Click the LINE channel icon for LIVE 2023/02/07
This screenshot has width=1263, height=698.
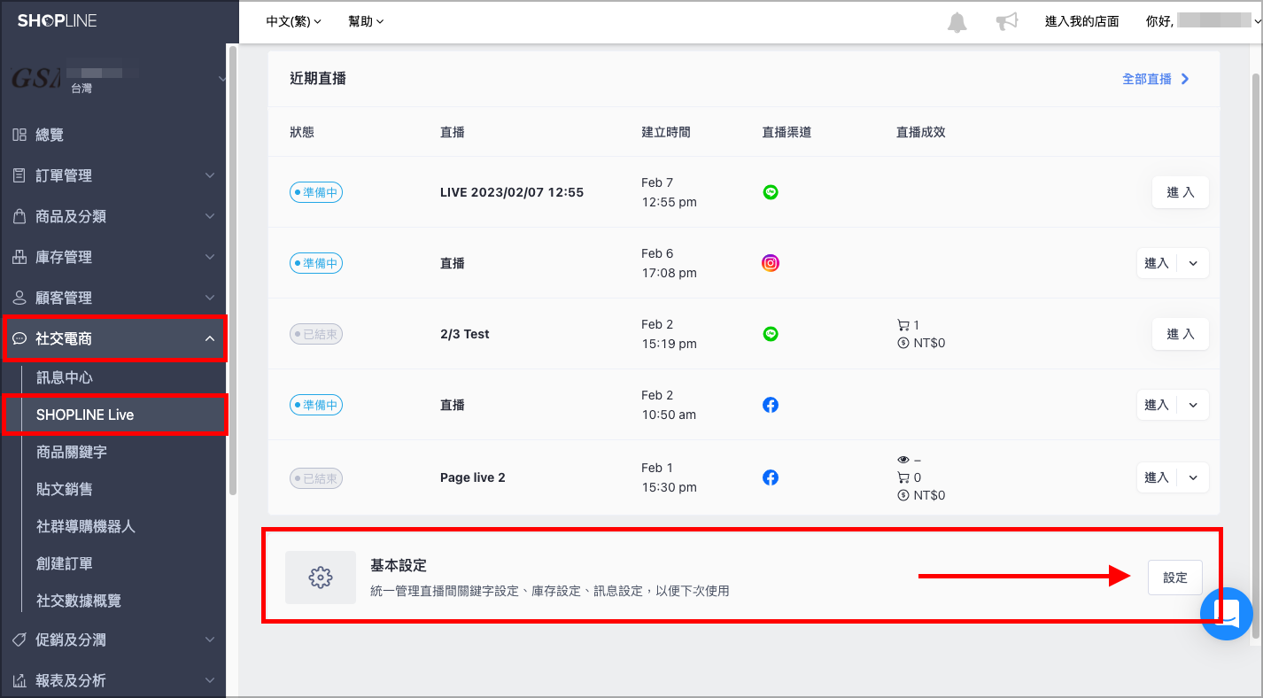[x=771, y=192]
